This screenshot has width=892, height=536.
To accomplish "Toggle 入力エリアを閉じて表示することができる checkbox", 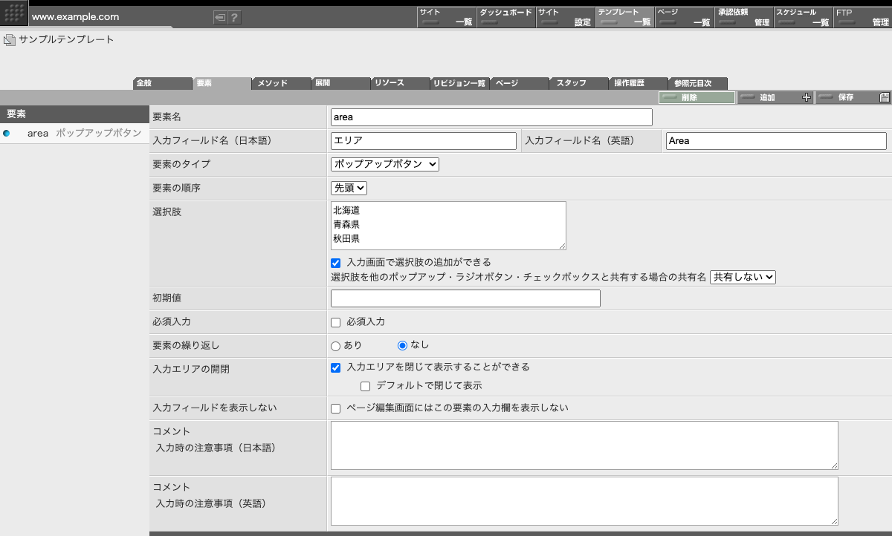I will tap(336, 367).
